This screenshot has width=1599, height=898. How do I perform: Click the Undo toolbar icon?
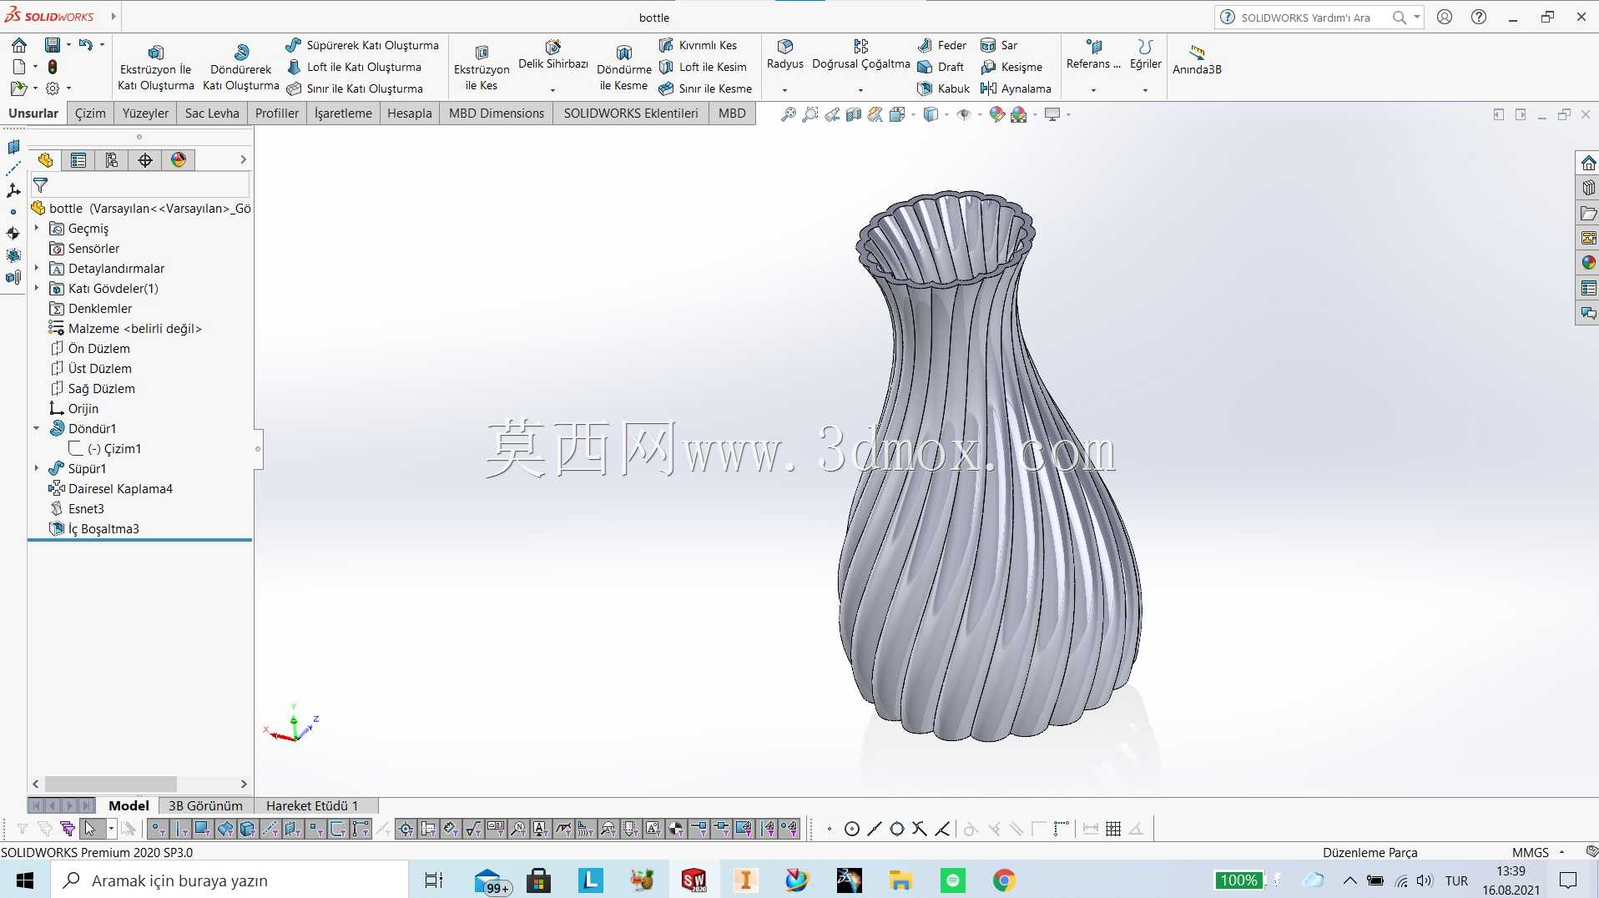tap(85, 44)
